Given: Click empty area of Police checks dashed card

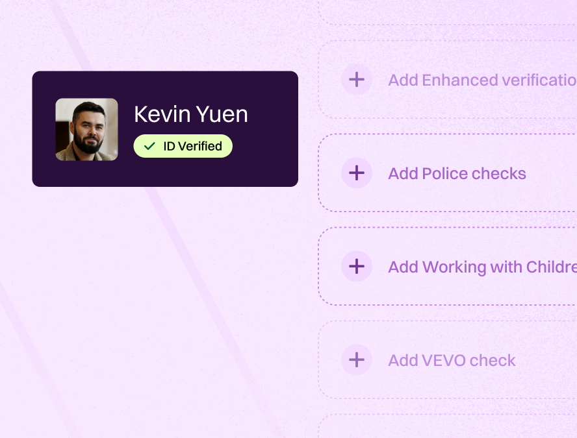Looking at the screenshot, I should pos(552,195).
